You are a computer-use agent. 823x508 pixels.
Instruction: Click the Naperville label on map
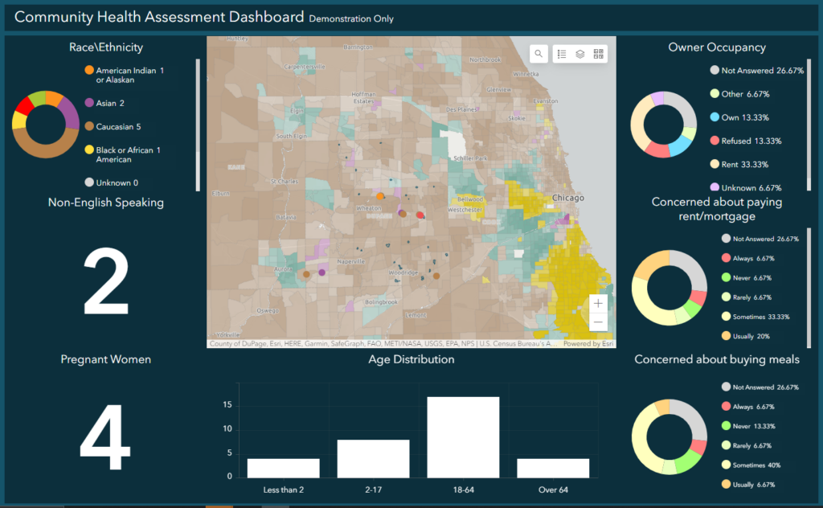coord(350,261)
